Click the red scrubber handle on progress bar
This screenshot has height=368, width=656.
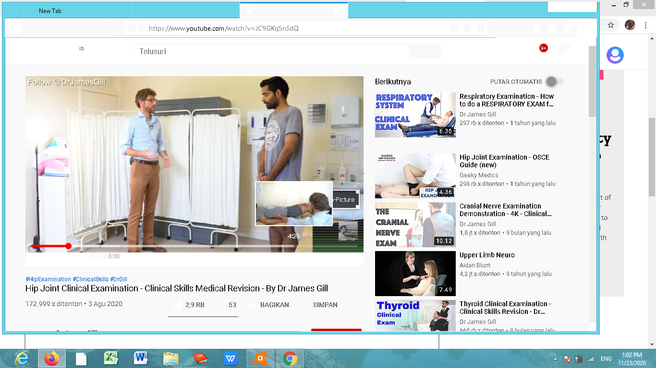69,246
